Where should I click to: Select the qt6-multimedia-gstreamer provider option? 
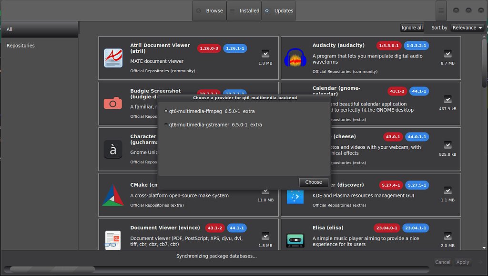coord(166,125)
